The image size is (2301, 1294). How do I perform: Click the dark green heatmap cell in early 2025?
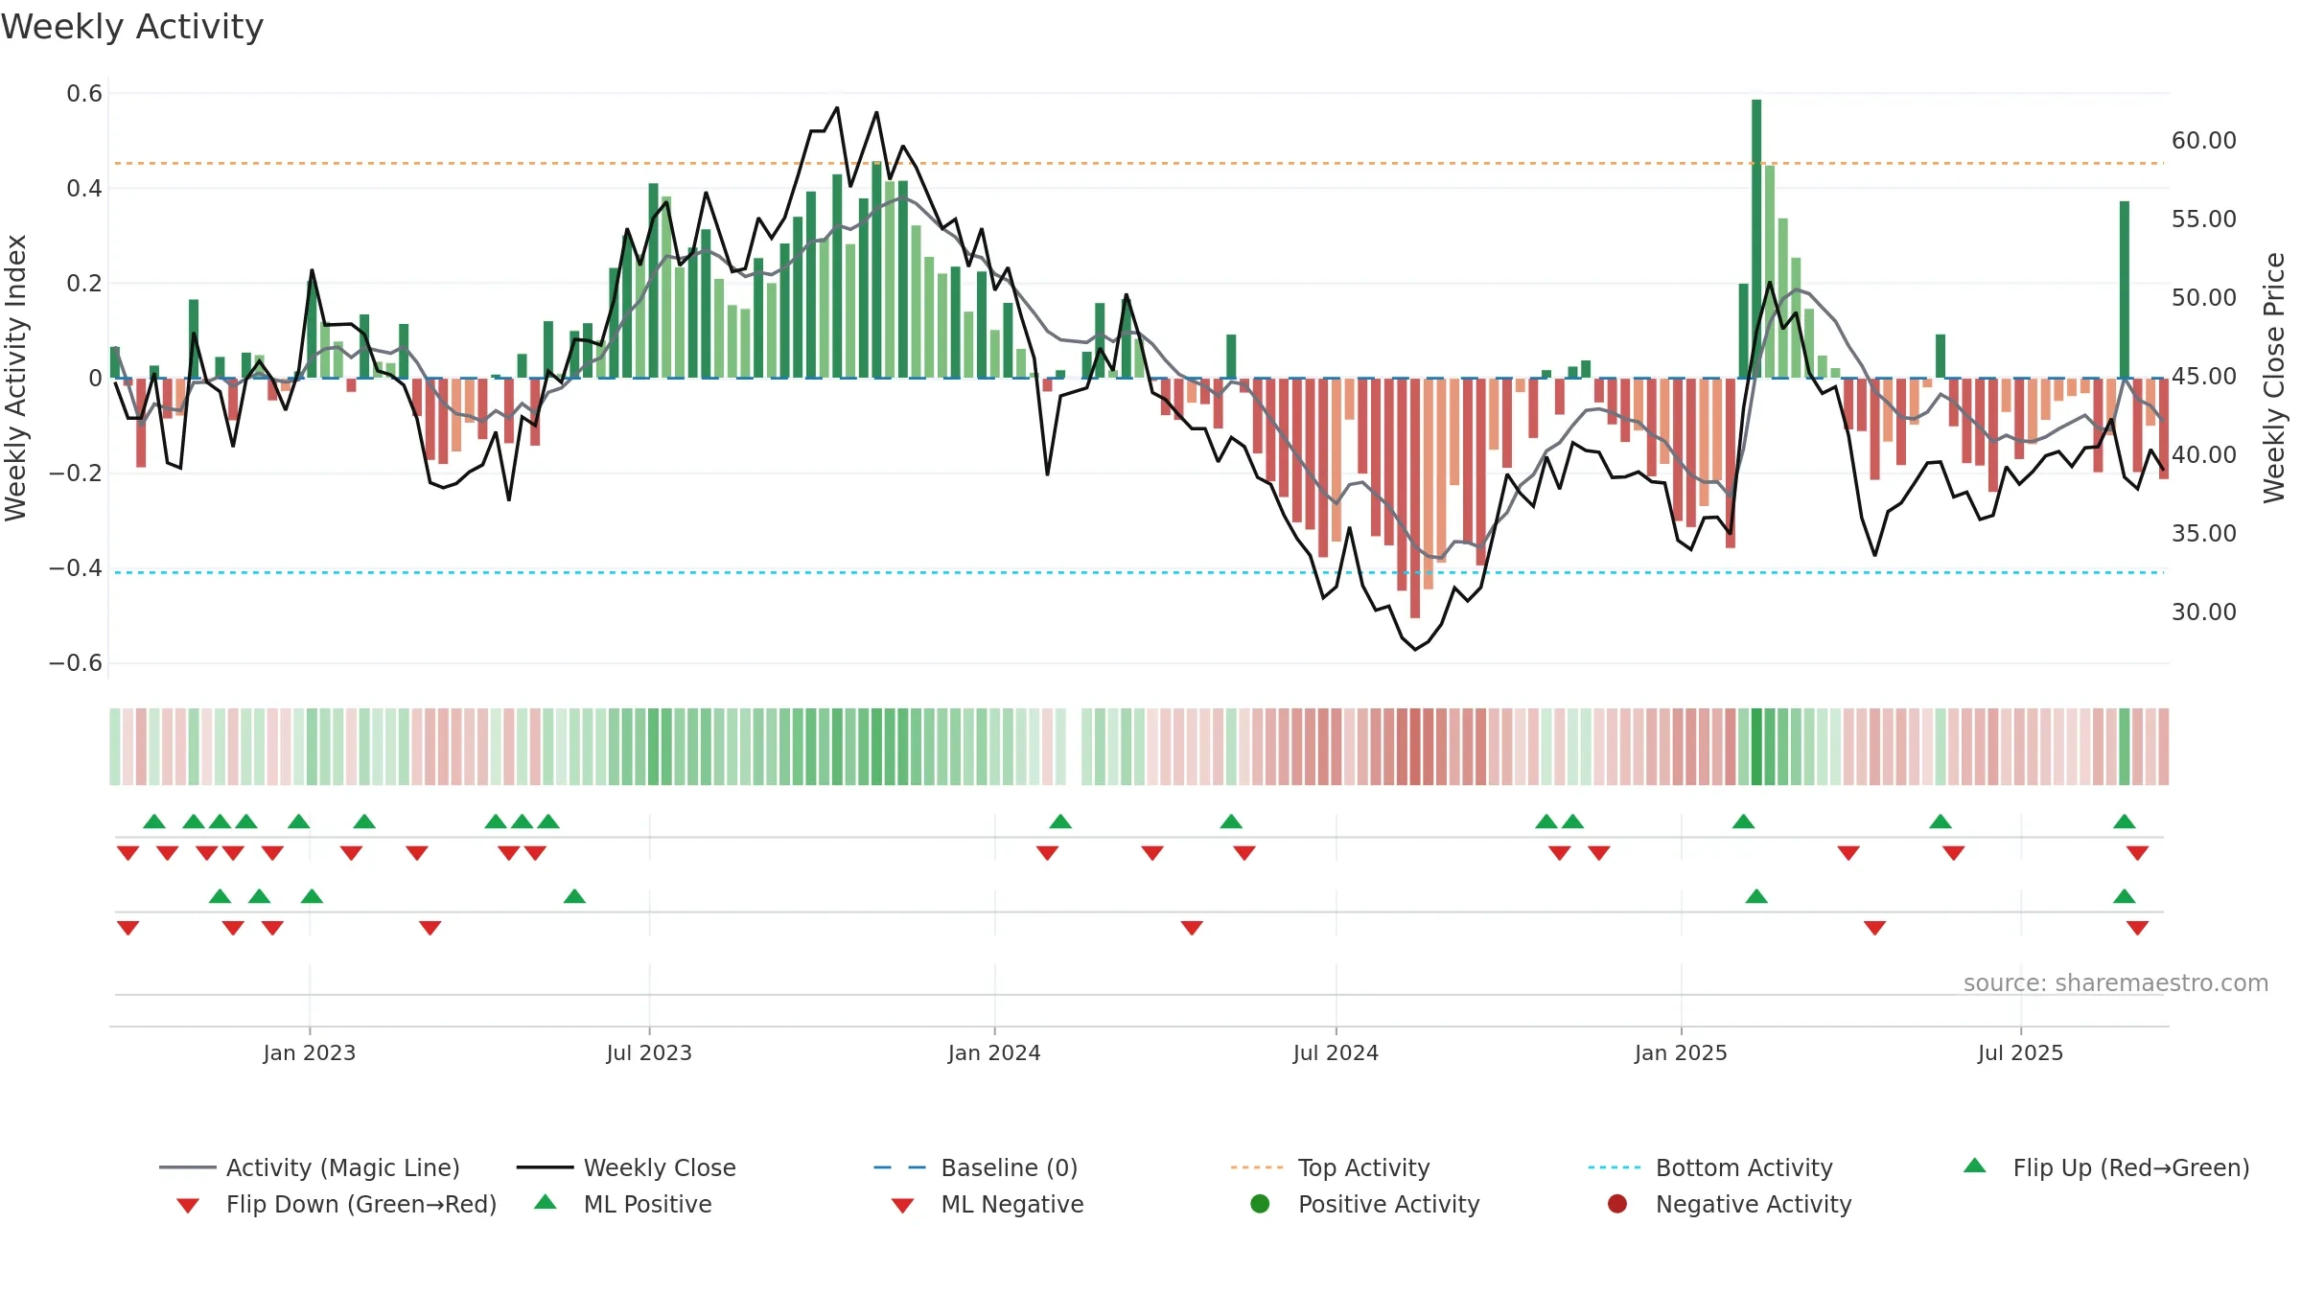click(1756, 747)
